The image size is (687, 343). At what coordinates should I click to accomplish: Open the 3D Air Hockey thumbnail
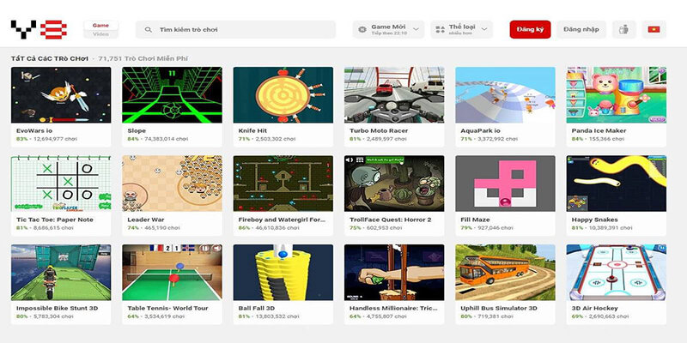coord(616,272)
